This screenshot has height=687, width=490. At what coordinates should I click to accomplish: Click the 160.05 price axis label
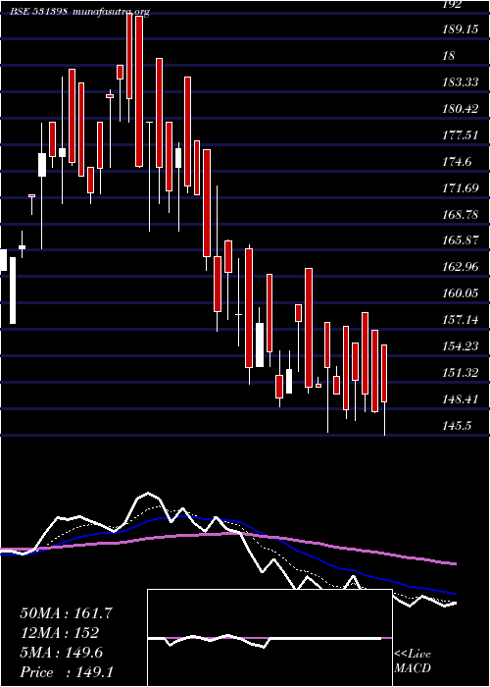tap(461, 293)
